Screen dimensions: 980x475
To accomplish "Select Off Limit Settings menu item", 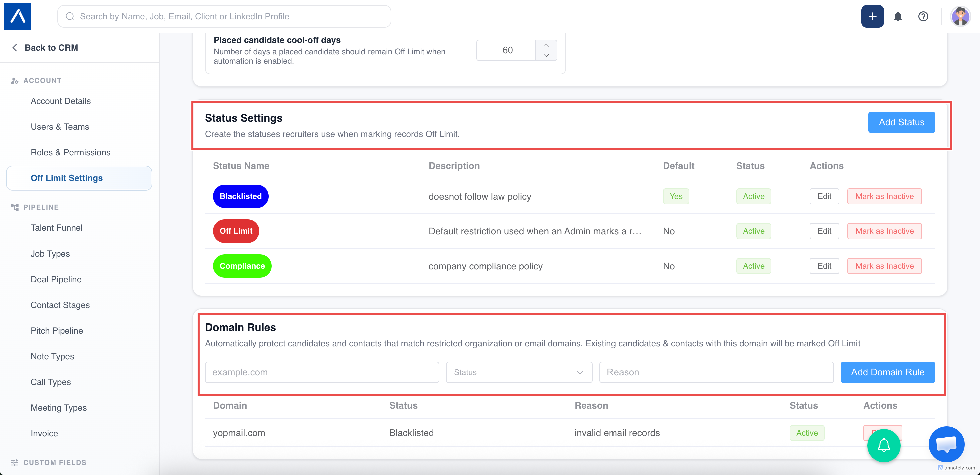I will 79,178.
